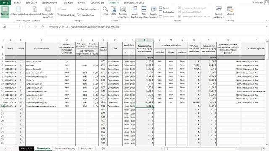
Task: Click into the formula bar
Action: (x=156, y=30)
